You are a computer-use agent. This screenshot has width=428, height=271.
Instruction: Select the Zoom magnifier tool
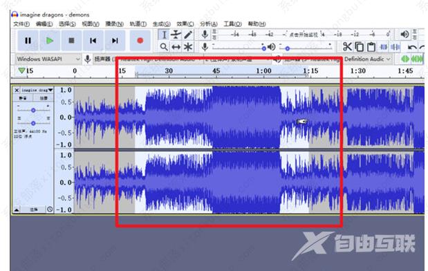tap(164, 47)
